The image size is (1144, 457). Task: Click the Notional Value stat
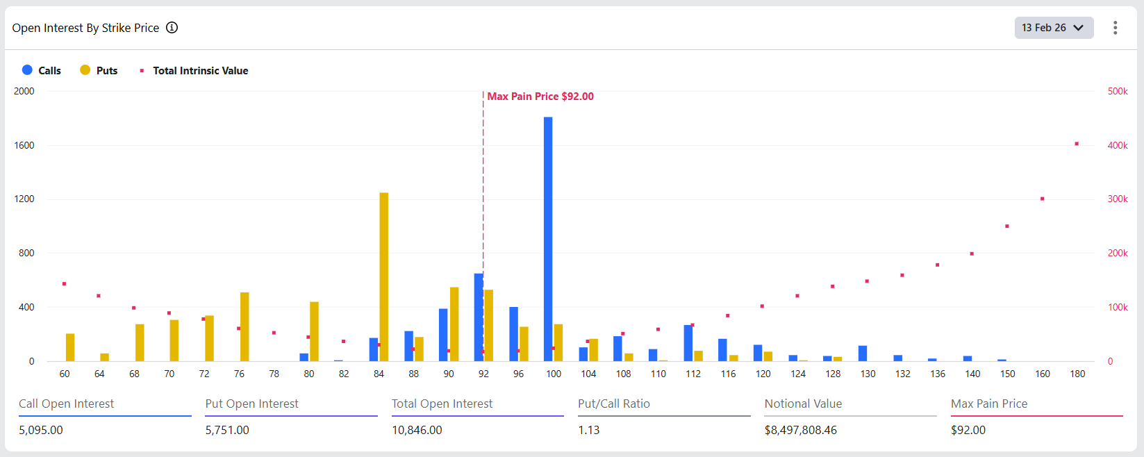(803, 404)
